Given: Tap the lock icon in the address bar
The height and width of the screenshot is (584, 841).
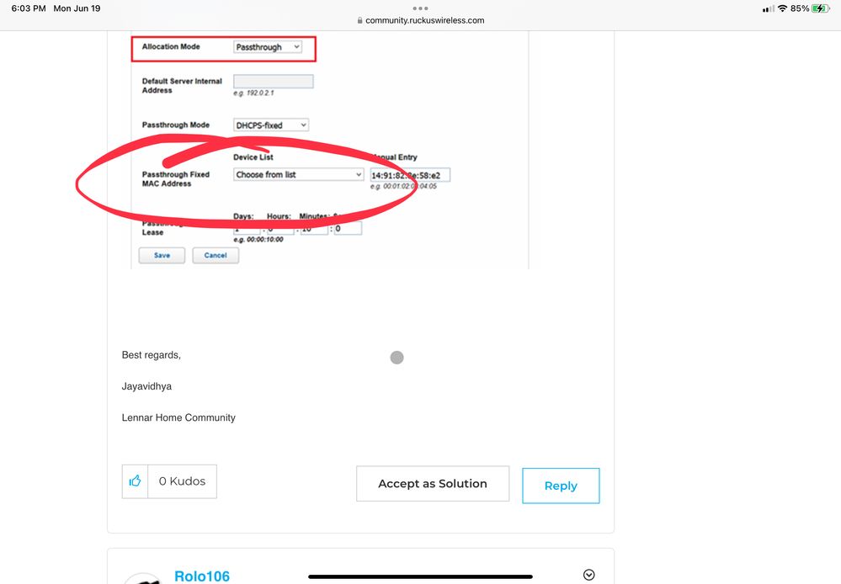Looking at the screenshot, I should tap(360, 21).
